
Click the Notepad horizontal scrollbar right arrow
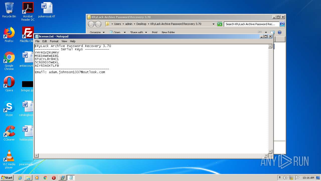266,156
